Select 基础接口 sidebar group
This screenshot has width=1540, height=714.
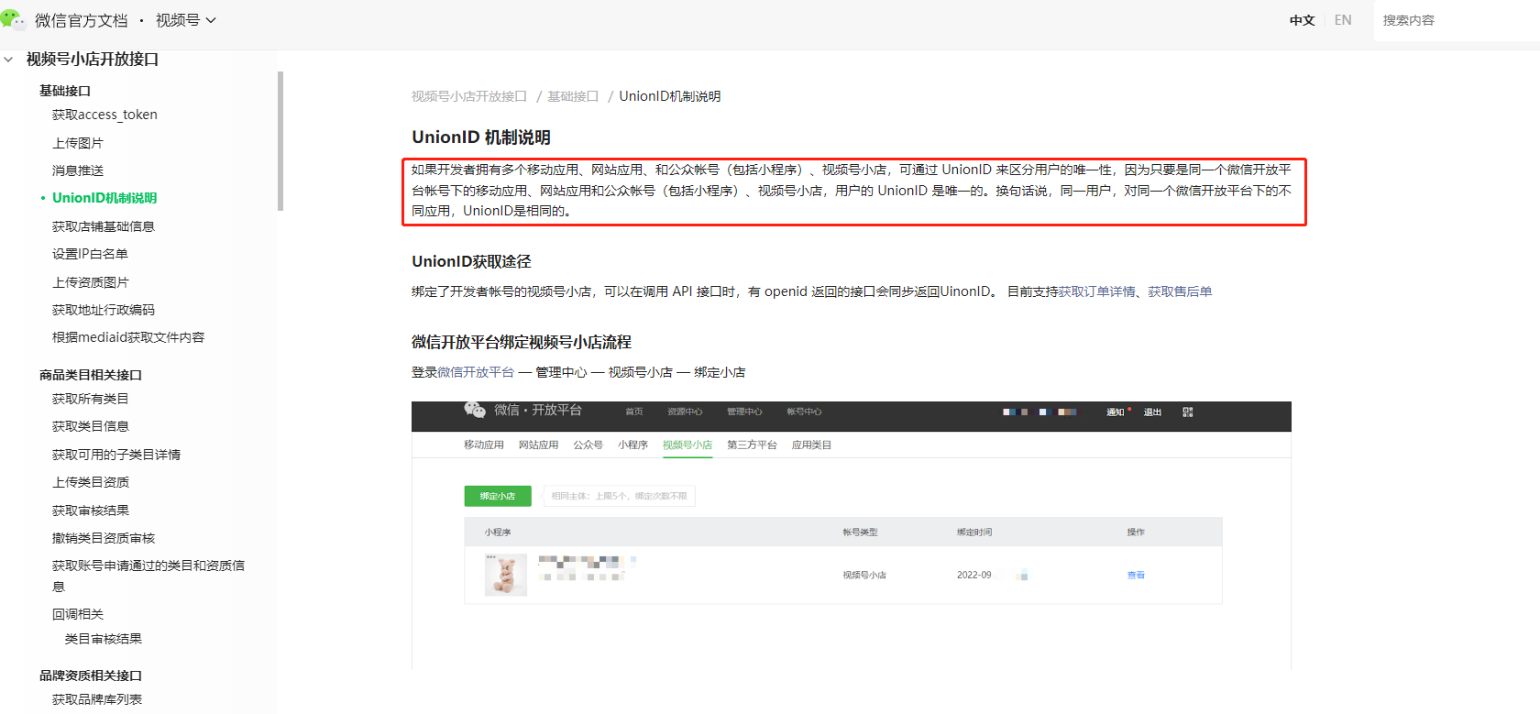[65, 91]
